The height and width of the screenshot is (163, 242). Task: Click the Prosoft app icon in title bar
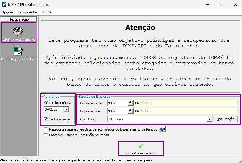[4, 4]
